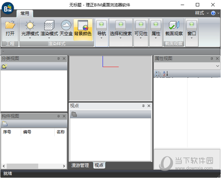Minimize the BIM browser window
The image size is (221, 178).
tap(182, 5)
